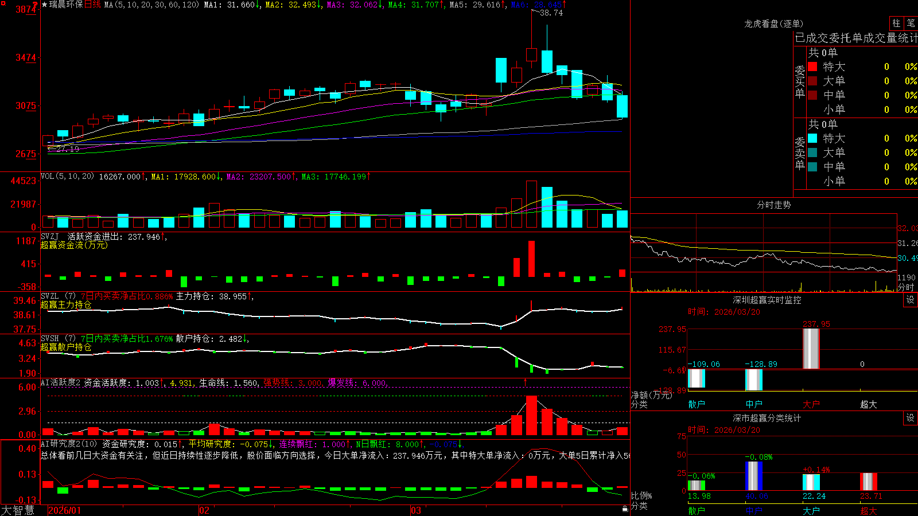Click teal 大单 swatch in 委卖单
Screen dimensions: 918x516
[812, 153]
